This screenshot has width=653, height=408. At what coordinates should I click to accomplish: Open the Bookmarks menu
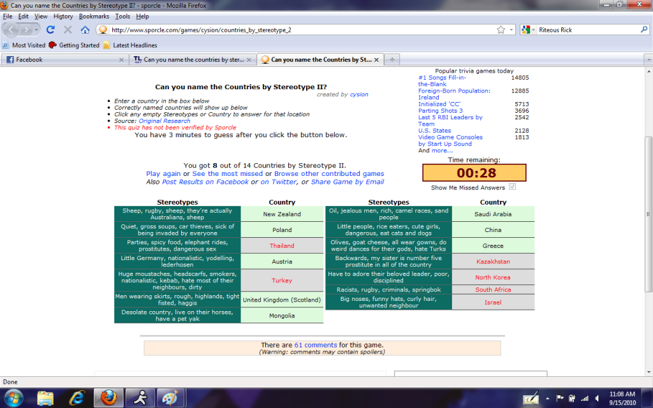[94, 16]
